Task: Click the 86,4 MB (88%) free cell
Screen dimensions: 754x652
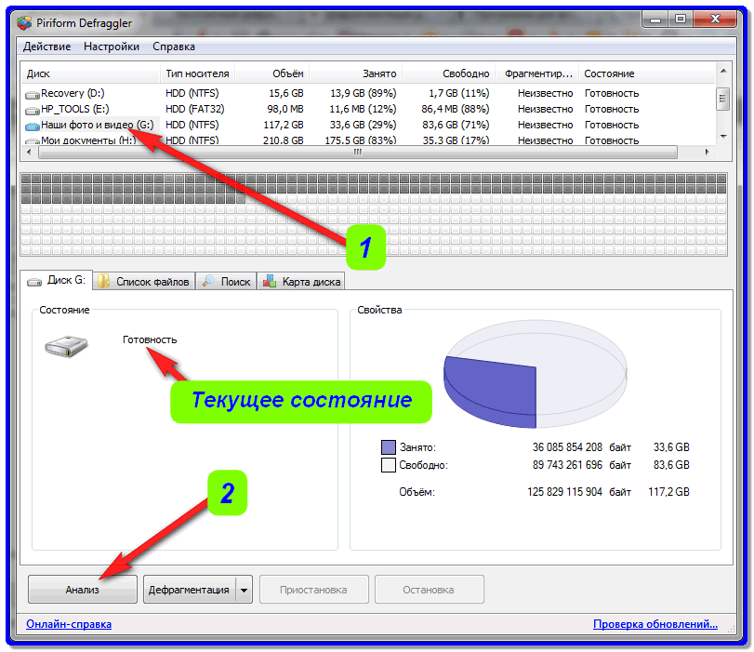Action: 456,109
